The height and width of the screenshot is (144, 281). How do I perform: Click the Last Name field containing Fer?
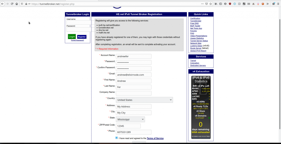[x=134, y=87]
